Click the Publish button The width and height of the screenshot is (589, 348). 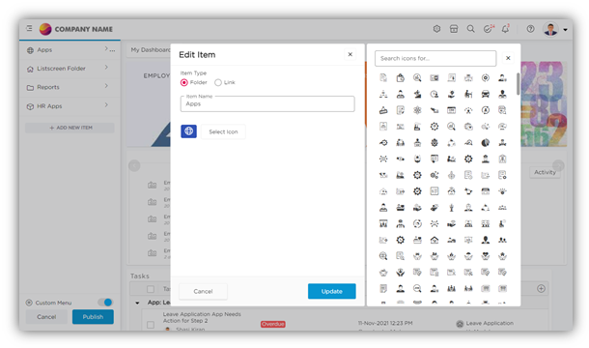[x=93, y=317]
